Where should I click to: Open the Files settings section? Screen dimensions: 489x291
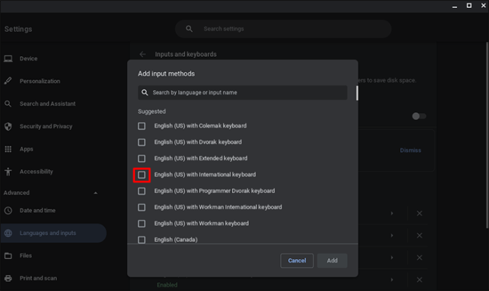(26, 256)
